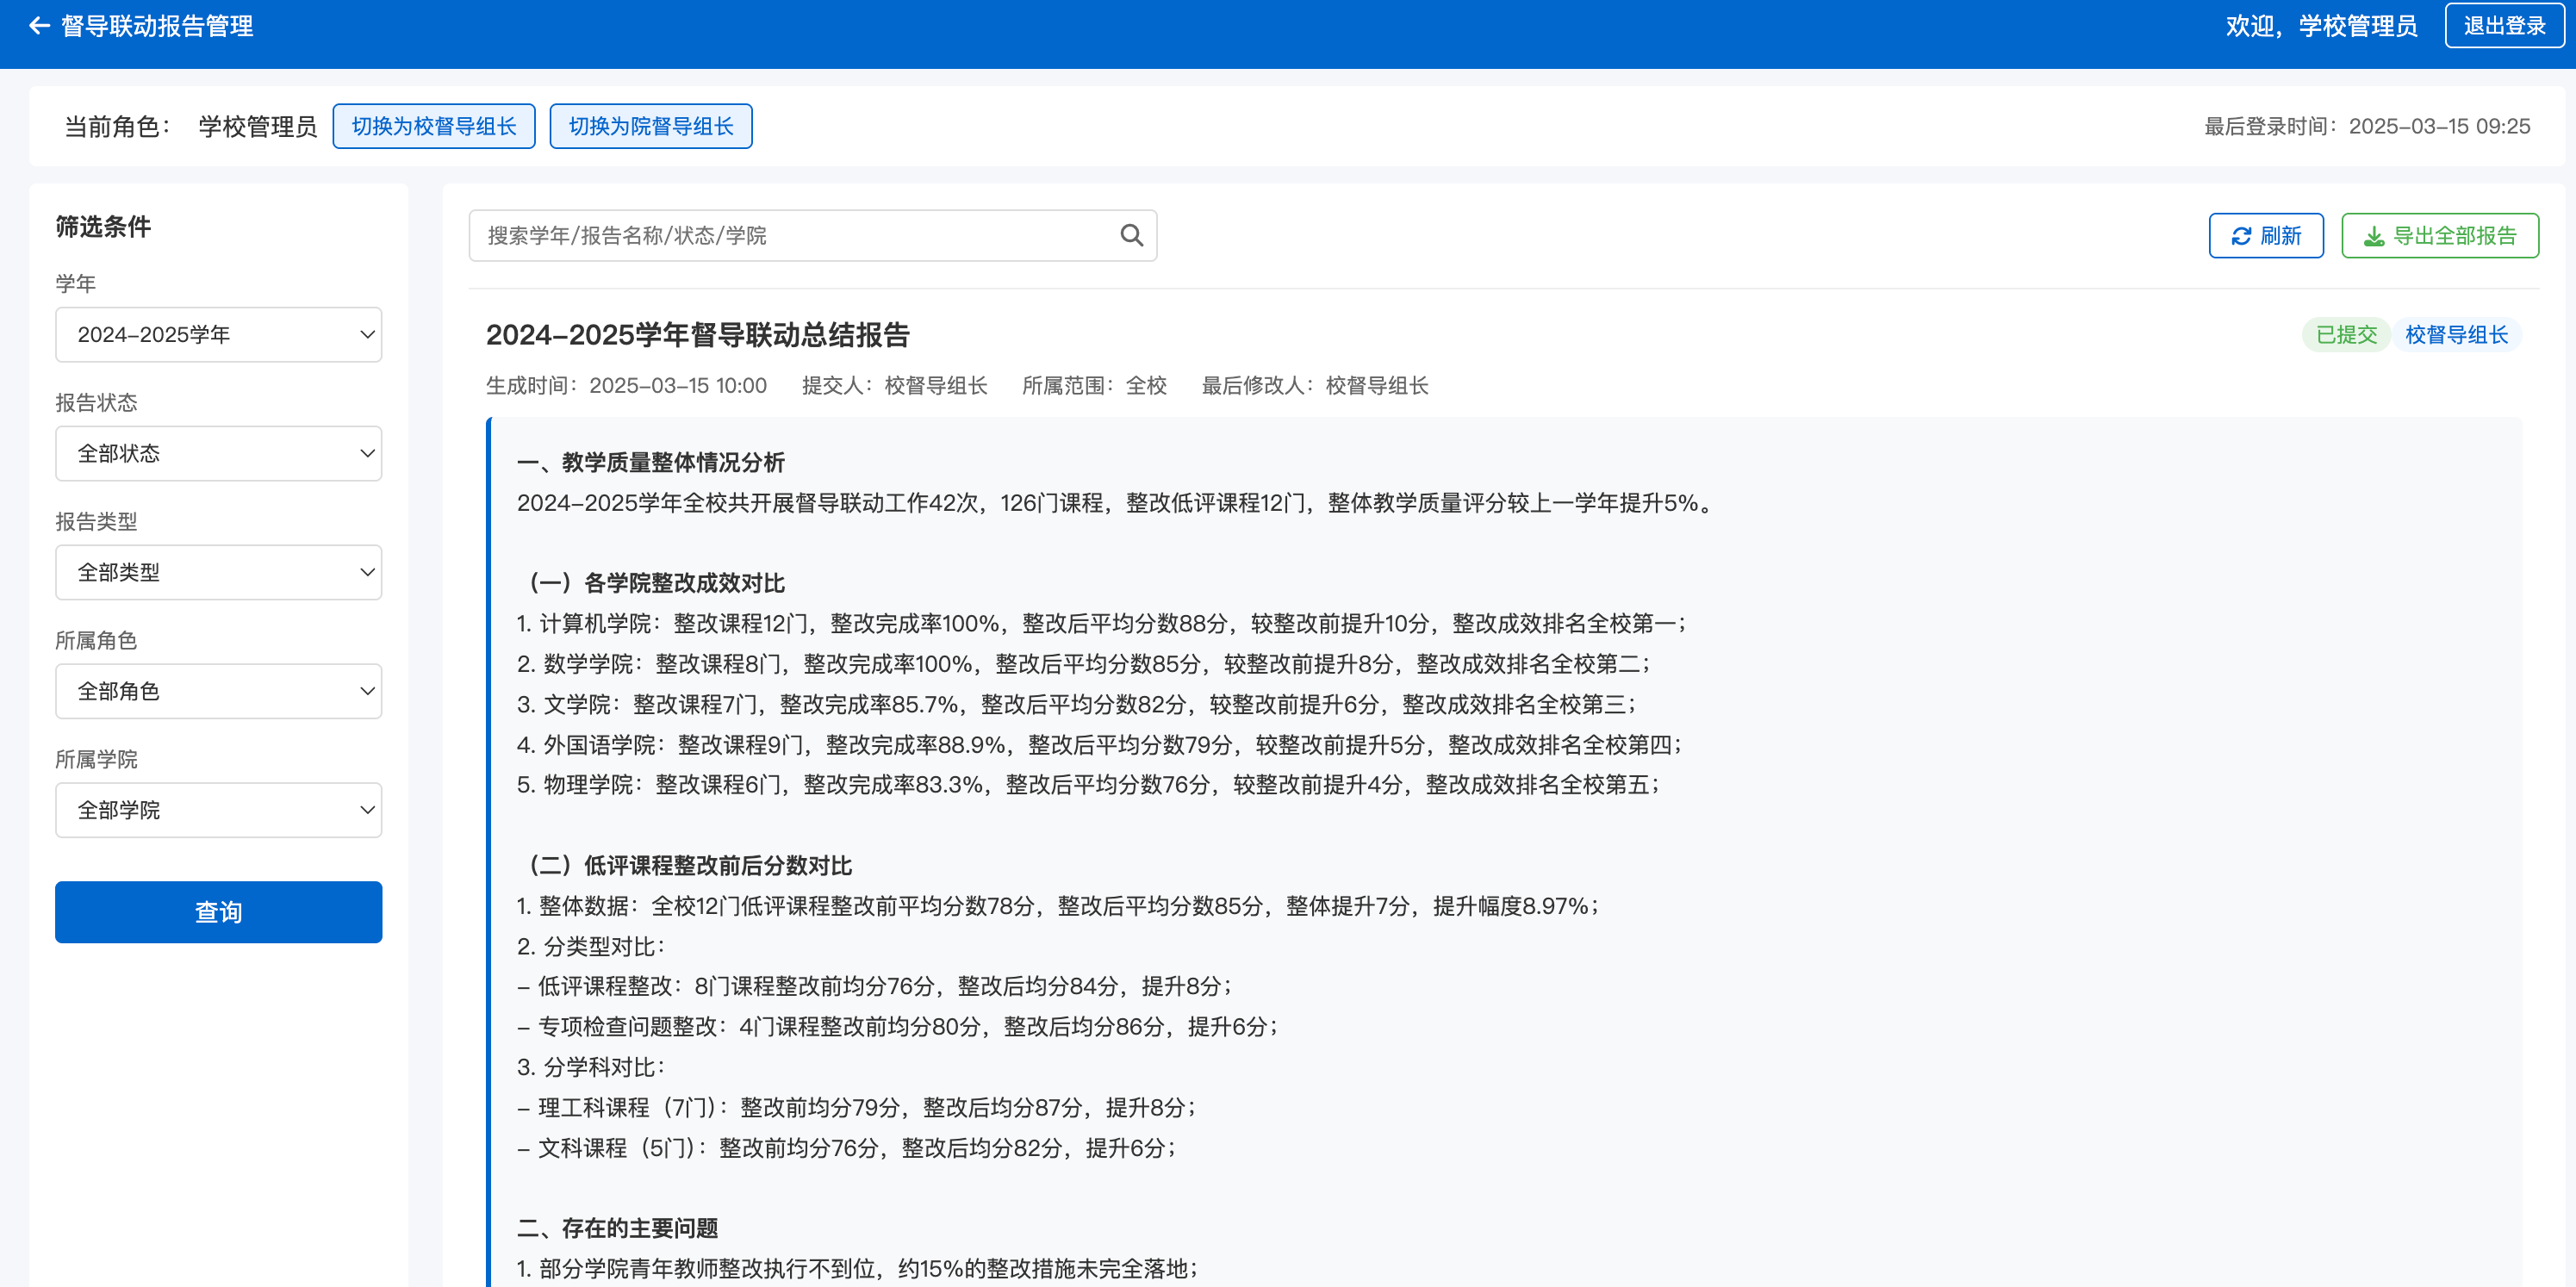The image size is (2576, 1287).
Task: Click the green 已提交 status badge
Action: pyautogui.click(x=2346, y=335)
